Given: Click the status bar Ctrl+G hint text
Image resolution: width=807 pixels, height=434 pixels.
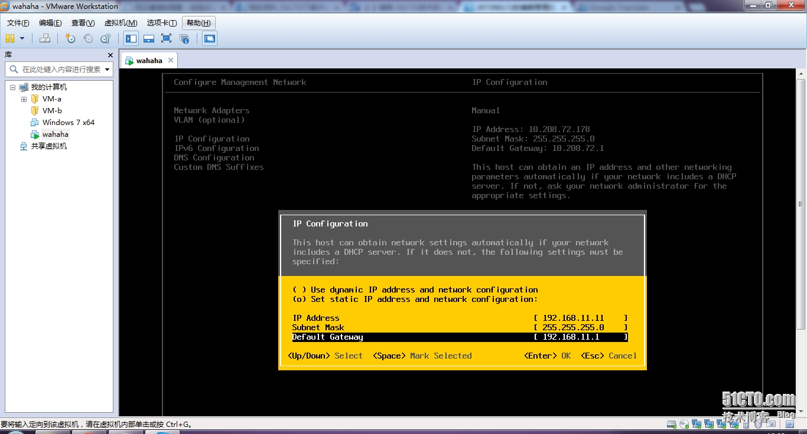Looking at the screenshot, I should click(97, 424).
